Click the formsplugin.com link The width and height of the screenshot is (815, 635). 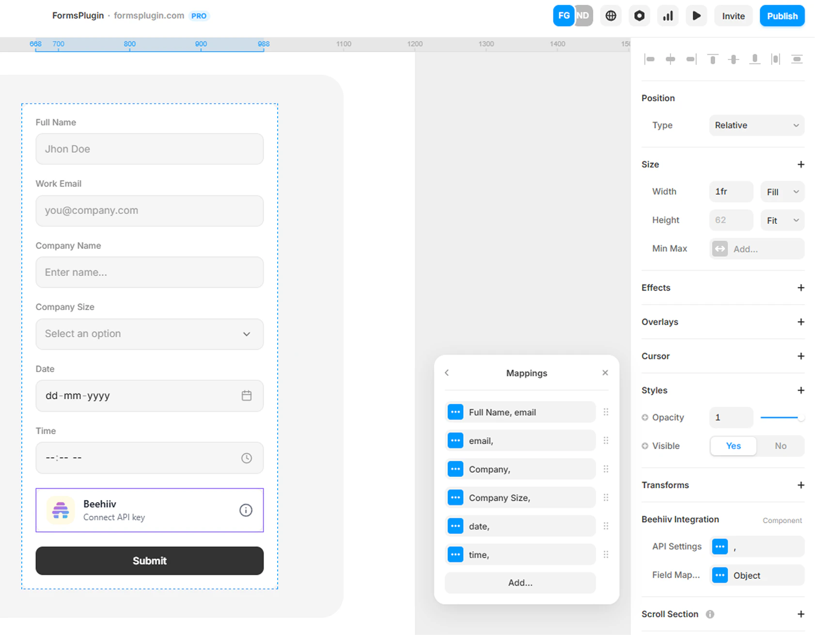click(x=149, y=15)
